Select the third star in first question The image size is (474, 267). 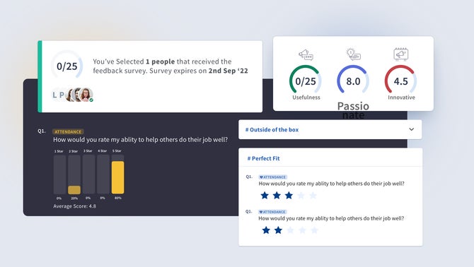(289, 196)
